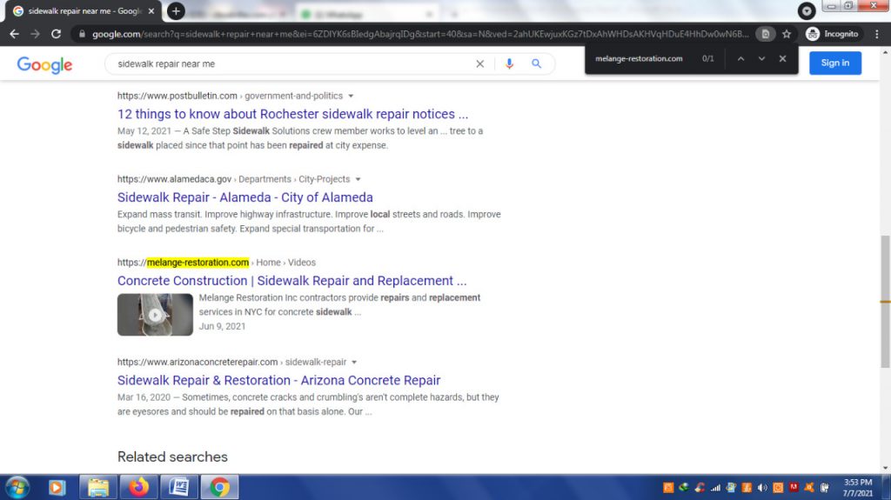Image resolution: width=891 pixels, height=500 pixels.
Task: Bookmark this page with star icon
Action: point(787,34)
